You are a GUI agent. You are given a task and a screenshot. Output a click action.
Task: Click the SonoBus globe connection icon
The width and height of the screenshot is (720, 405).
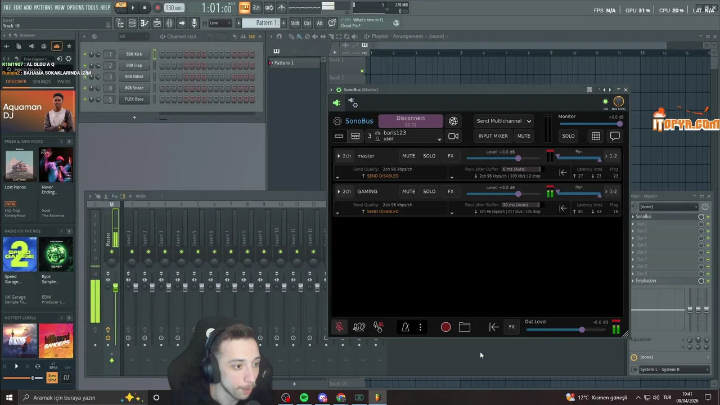pos(453,121)
